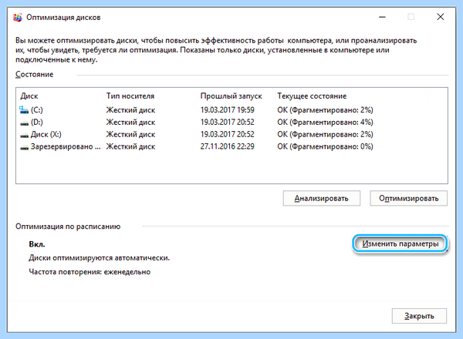Close the window with the X button
The image size is (463, 339).
441,17
